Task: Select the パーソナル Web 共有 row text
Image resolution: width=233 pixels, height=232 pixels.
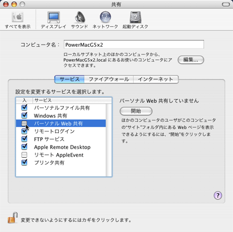Action: (x=58, y=123)
